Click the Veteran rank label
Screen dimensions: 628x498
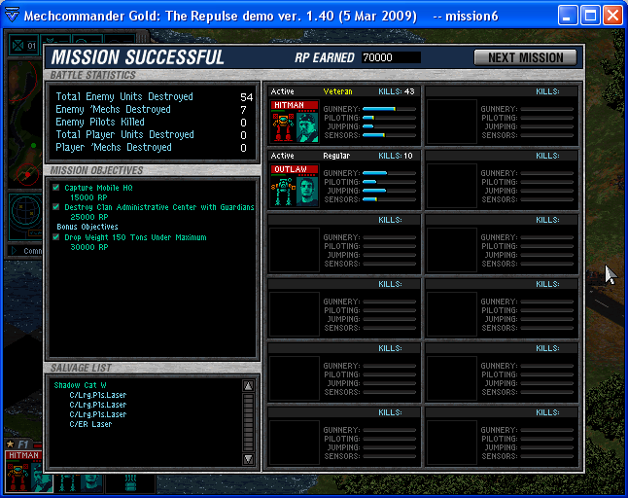pyautogui.click(x=337, y=91)
